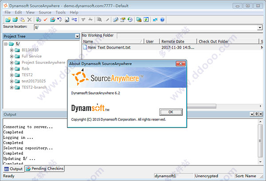This screenshot has height=181, width=266.
Task: Sort by the Remote Date column header
Action: pyautogui.click(x=178, y=41)
